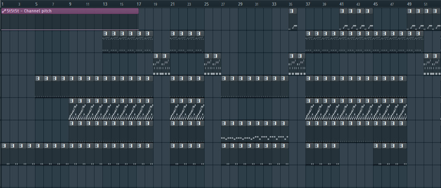Jump to bar 21 on the timeline ruler
The image size is (441, 188).
(x=172, y=4)
